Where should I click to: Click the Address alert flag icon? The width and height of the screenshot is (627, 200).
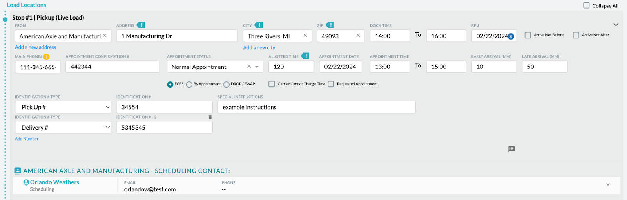click(141, 25)
